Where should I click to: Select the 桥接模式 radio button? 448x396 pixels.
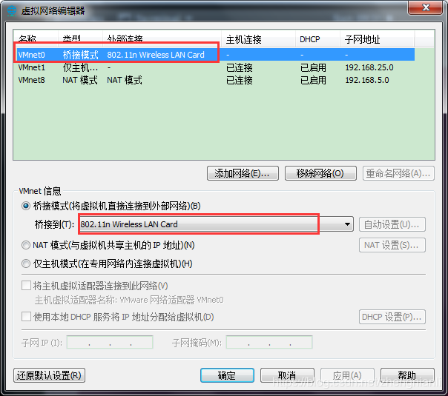[x=26, y=206]
